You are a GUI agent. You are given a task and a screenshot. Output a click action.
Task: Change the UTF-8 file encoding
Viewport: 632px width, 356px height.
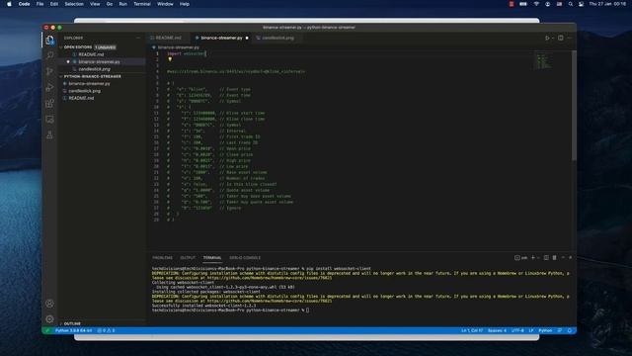(517, 330)
